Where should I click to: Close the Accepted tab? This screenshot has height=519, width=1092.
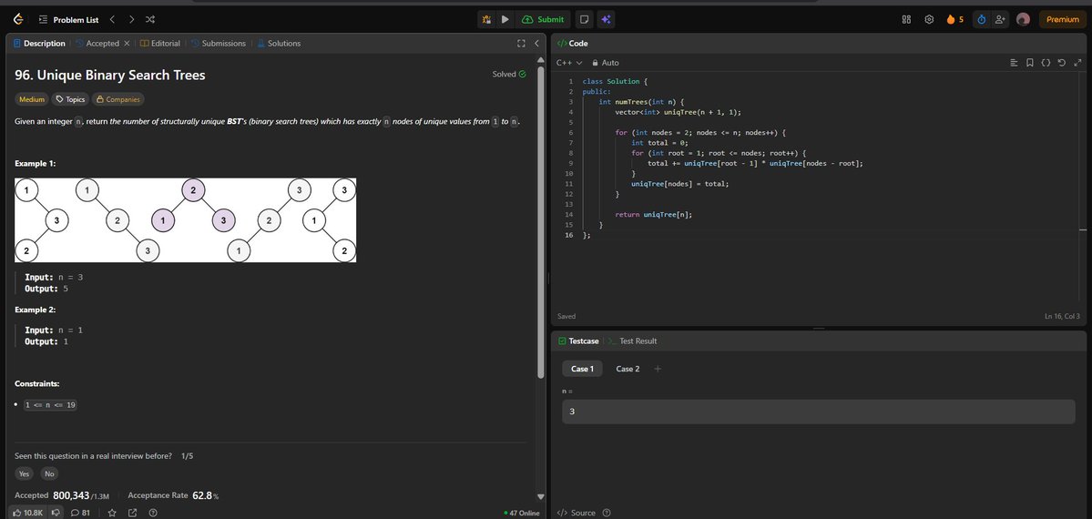tap(127, 43)
